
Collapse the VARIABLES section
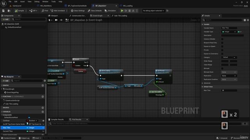(x=2, y=112)
